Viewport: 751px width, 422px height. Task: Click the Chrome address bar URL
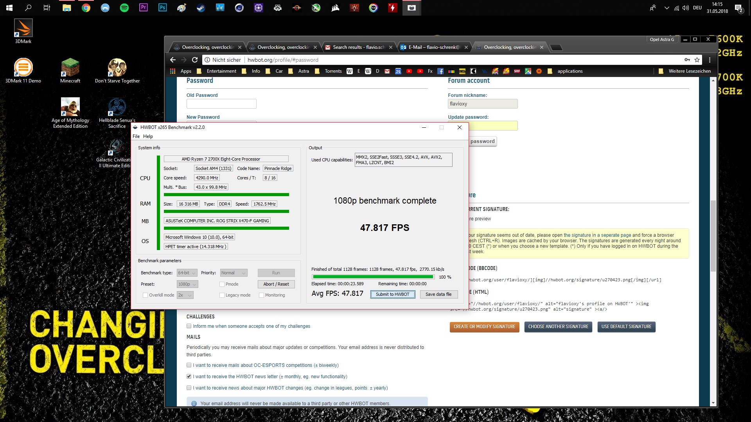point(283,60)
